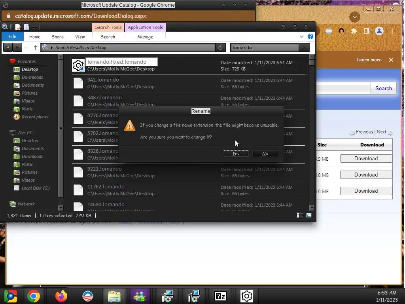This screenshot has width=405, height=304.
Task: Open Pictures under Favorites
Action: tap(29, 93)
